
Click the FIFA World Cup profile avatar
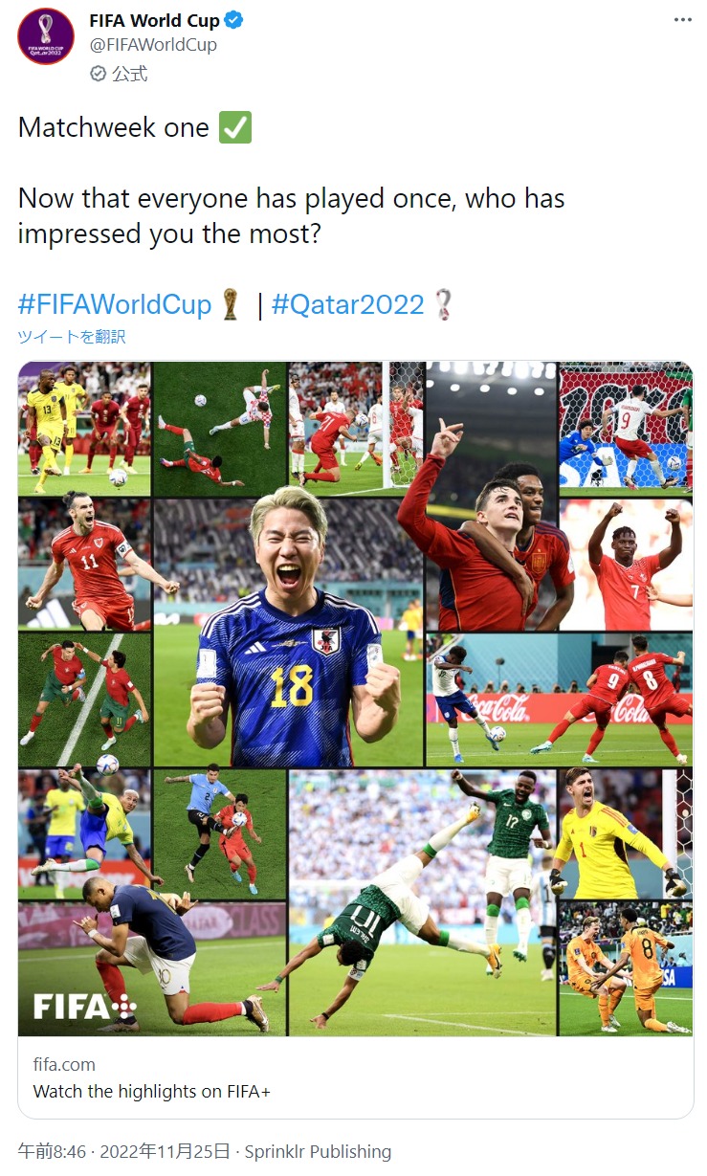click(45, 36)
